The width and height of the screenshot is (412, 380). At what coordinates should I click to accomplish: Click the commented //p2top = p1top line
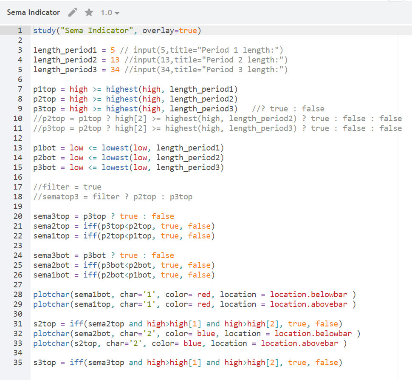pyautogui.click(x=217, y=118)
